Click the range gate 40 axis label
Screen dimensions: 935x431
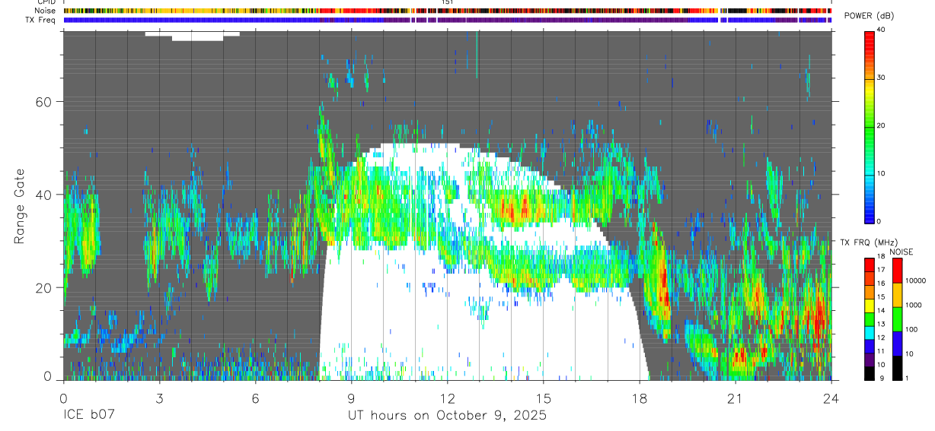click(44, 195)
